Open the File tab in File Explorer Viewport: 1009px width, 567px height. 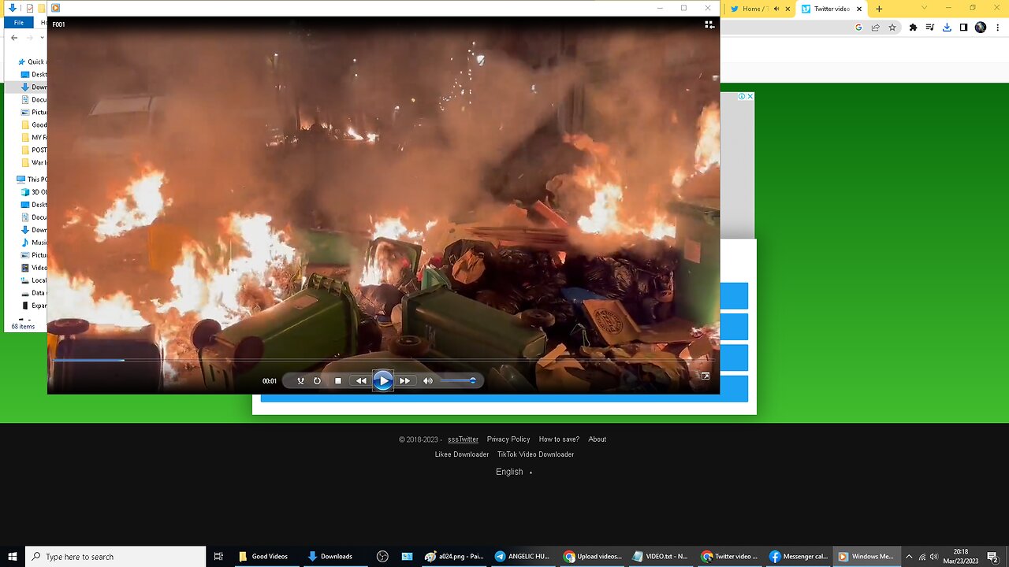tap(18, 23)
